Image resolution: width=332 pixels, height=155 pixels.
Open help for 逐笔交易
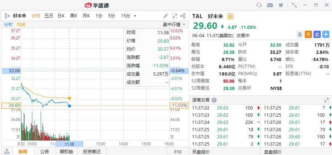click(x=214, y=100)
